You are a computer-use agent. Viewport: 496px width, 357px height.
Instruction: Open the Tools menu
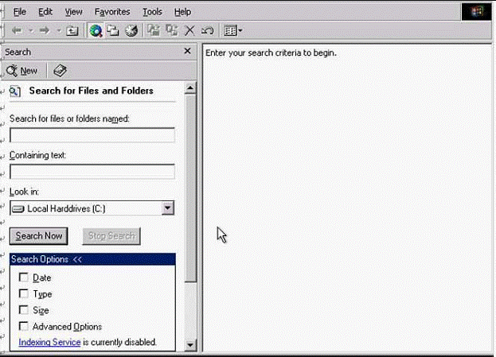[x=152, y=12]
